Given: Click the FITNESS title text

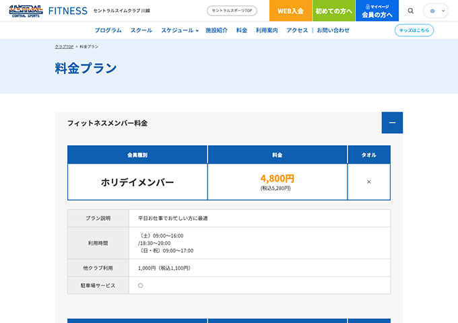Looking at the screenshot, I should pos(68,11).
